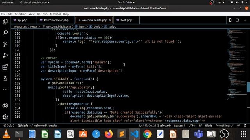Click the vertical scrollbar thumb
Screen dimensions: 250x140
(x=248, y=87)
